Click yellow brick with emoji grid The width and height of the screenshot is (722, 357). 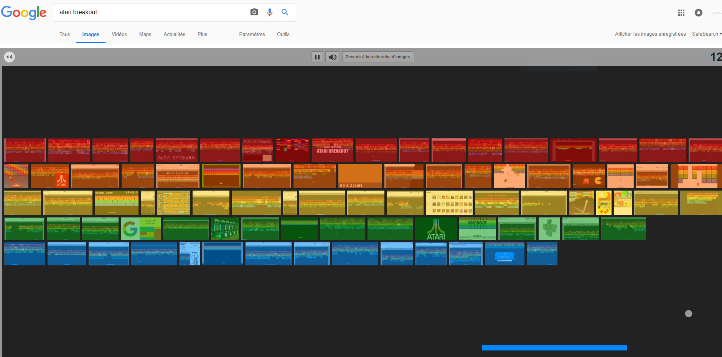(449, 202)
